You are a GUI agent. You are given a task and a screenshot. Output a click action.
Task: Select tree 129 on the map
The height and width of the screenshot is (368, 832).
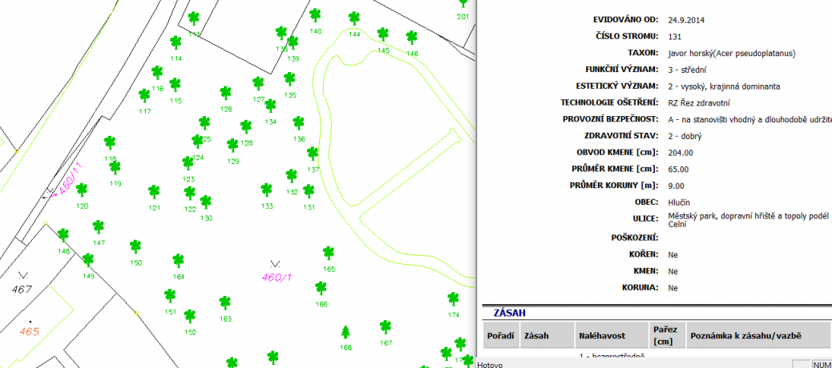pyautogui.click(x=232, y=145)
